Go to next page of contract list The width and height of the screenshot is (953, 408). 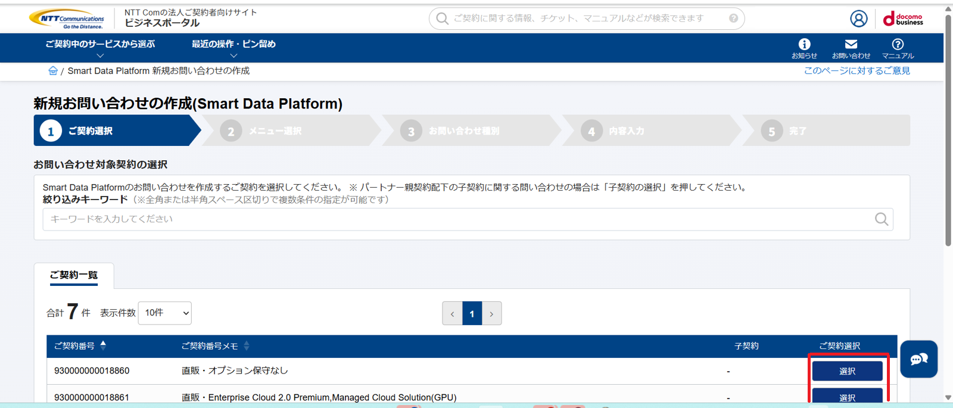click(491, 313)
